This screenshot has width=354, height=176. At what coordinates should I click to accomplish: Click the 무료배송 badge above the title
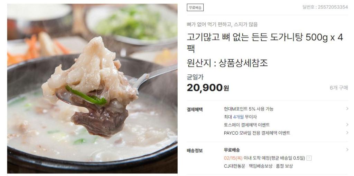coord(195,8)
